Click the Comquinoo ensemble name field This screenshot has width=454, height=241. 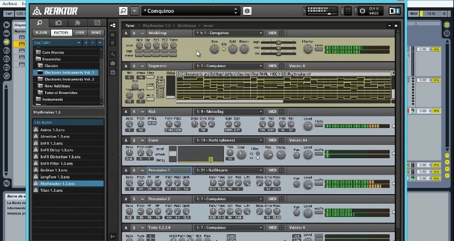(x=191, y=11)
